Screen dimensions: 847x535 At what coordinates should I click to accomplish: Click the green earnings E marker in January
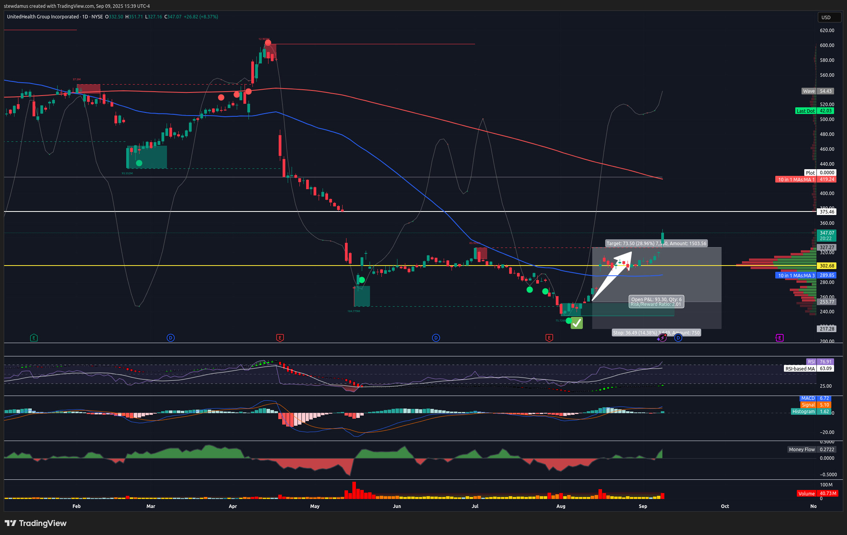34,338
